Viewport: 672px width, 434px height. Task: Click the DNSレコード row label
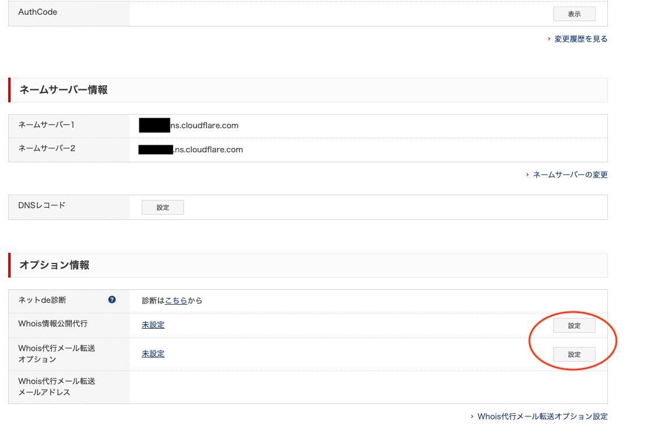(x=42, y=205)
